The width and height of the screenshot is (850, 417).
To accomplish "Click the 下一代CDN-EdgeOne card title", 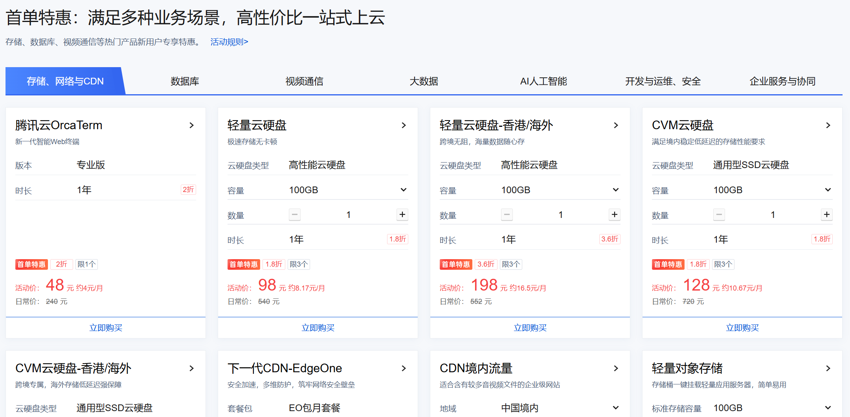I will (285, 368).
